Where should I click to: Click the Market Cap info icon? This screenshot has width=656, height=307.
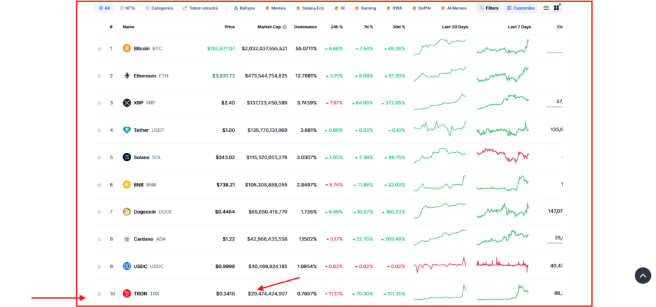coord(284,27)
